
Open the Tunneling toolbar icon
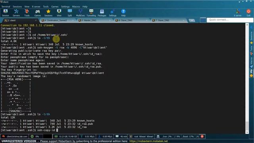coord(91,13)
